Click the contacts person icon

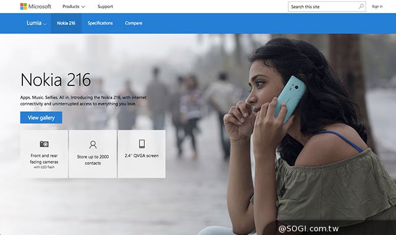point(93,144)
